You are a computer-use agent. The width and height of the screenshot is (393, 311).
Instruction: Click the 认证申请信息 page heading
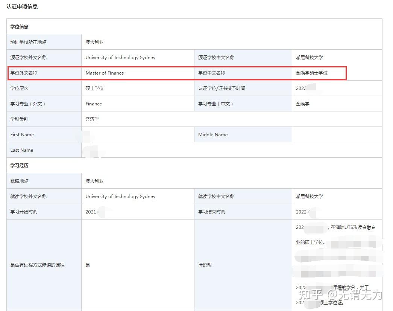(22, 6)
